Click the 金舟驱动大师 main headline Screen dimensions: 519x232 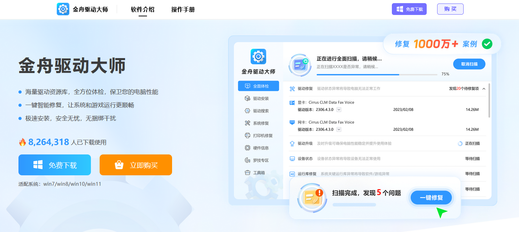72,66
